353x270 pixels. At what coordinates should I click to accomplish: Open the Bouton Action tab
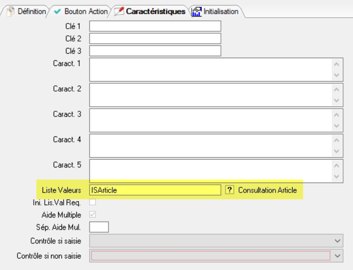point(81,11)
